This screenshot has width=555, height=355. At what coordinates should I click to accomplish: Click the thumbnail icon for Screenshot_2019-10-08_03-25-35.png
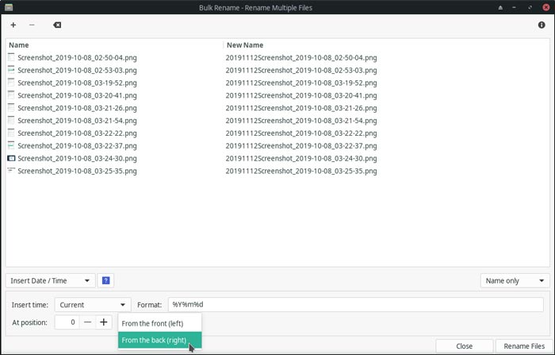11,171
